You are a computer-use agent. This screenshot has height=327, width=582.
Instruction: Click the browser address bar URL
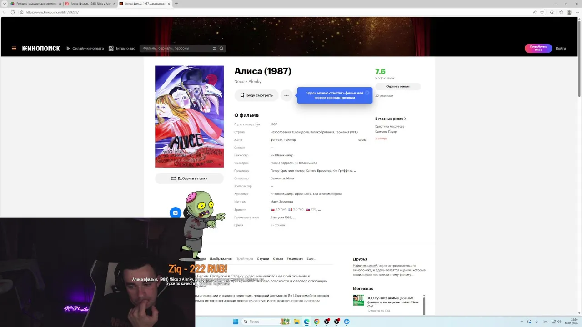click(52, 12)
